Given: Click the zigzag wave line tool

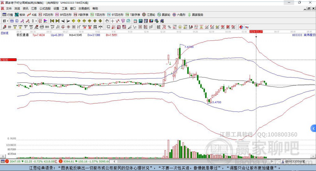Looking at the screenshot, I should point(135,27).
